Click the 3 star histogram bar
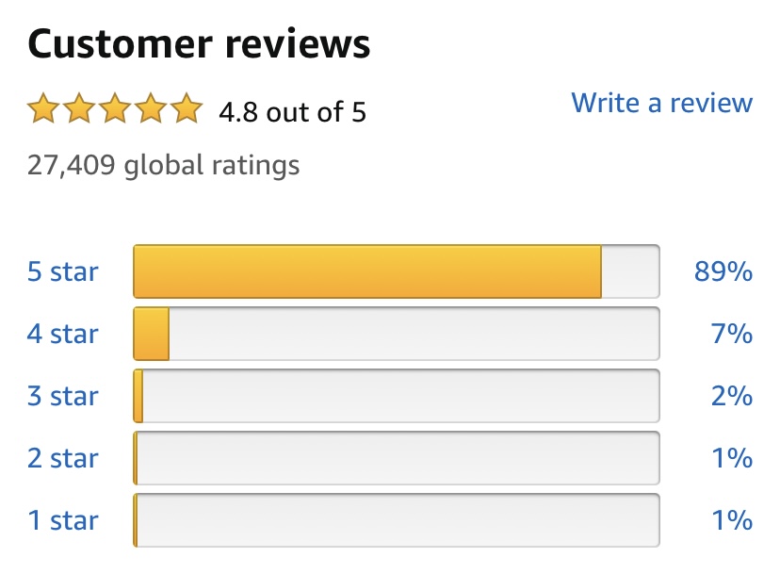The image size is (780, 574). coord(397,396)
